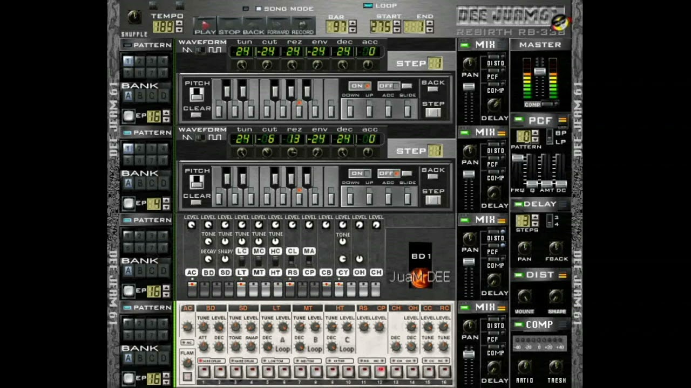Viewport: 691px width, 388px height.
Task: Click Back button on first synth
Action: (x=433, y=89)
